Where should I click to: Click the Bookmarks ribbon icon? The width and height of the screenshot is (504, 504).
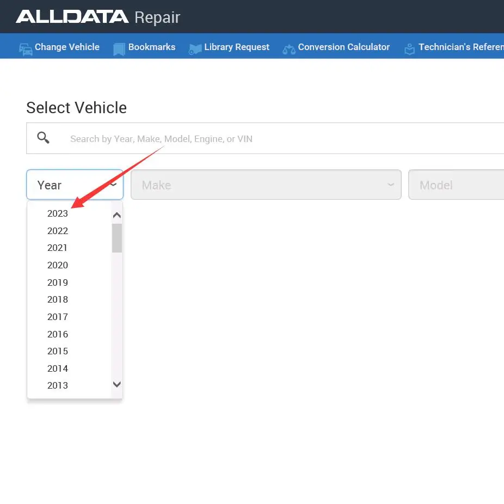pyautogui.click(x=119, y=49)
